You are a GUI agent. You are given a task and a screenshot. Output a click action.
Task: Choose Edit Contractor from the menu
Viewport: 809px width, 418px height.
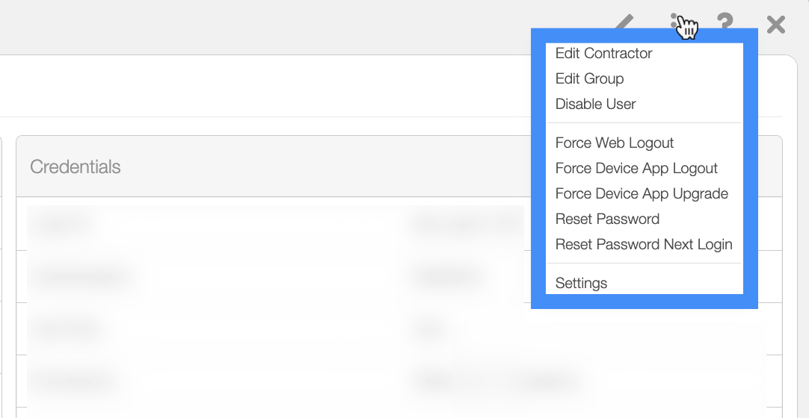(x=603, y=54)
